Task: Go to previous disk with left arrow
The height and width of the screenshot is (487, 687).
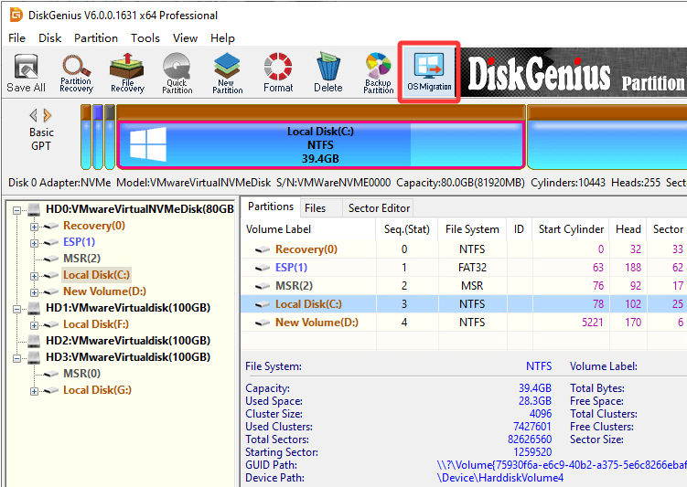Action: point(35,115)
